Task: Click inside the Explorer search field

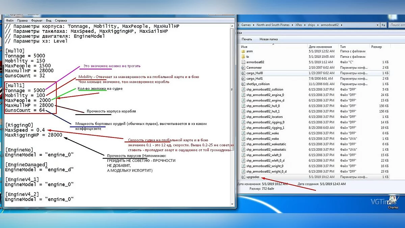Action: [396, 25]
